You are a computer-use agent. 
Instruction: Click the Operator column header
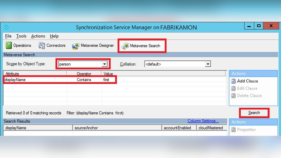[84, 74]
